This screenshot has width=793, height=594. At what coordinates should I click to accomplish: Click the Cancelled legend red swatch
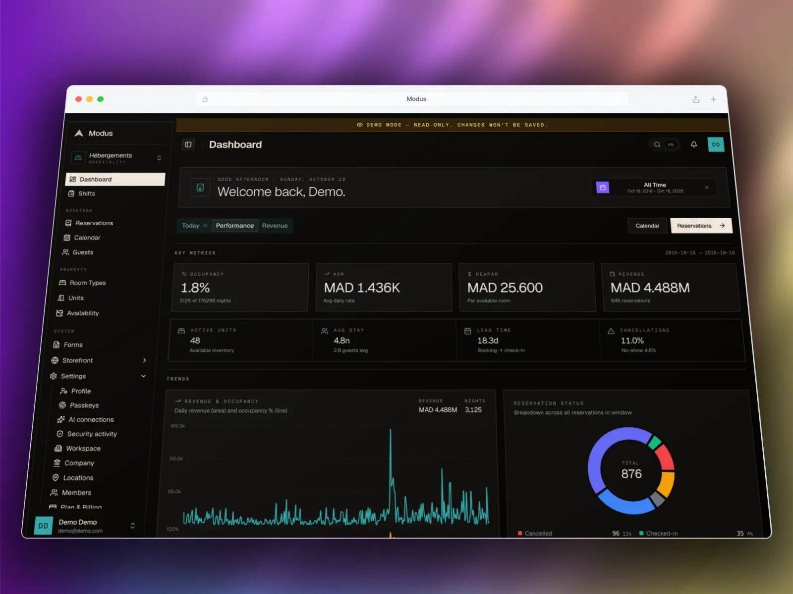(520, 533)
